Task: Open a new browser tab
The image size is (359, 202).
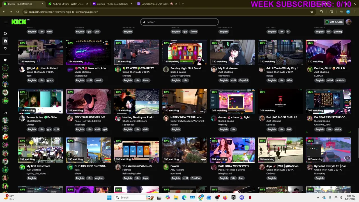Action: pos(183,4)
